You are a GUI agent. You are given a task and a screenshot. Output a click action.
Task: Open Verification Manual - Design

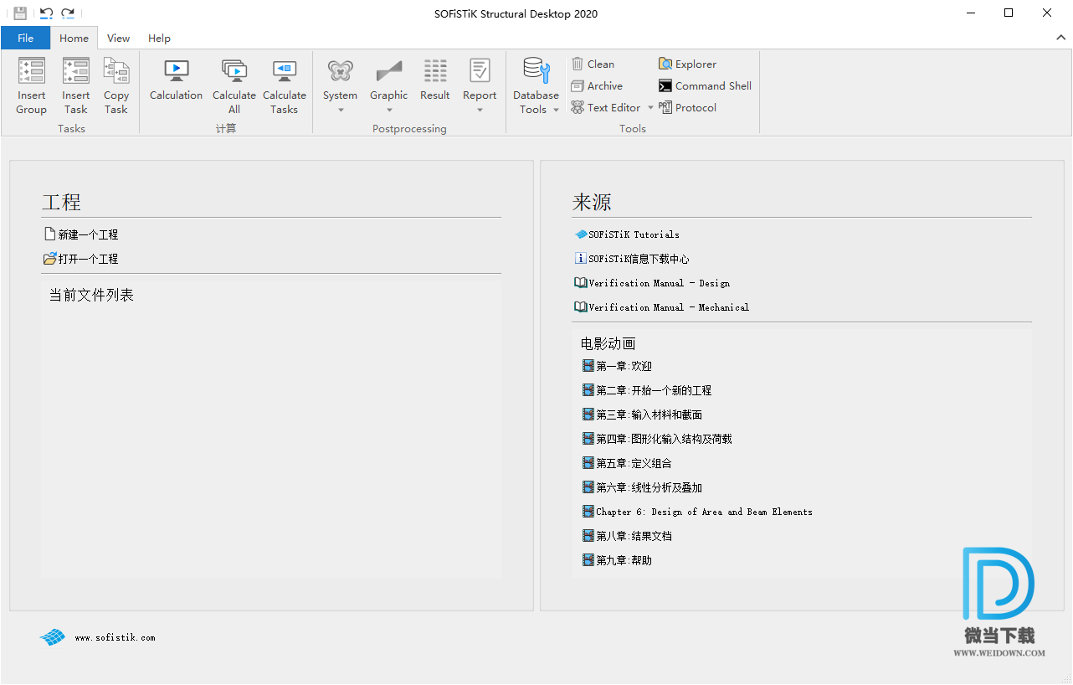[652, 284]
